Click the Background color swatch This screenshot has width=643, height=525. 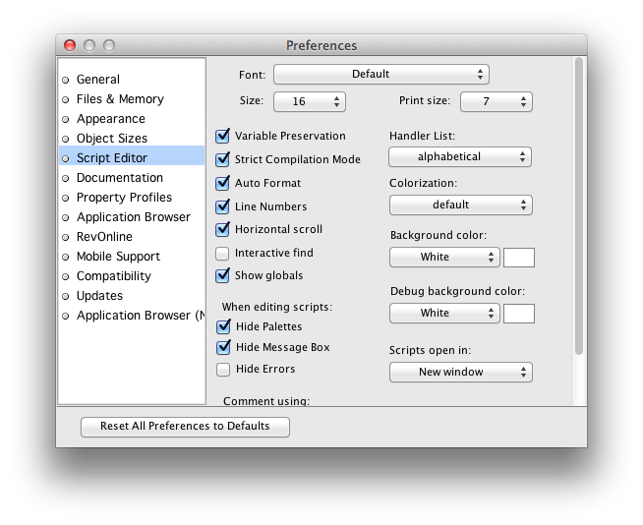click(x=519, y=258)
